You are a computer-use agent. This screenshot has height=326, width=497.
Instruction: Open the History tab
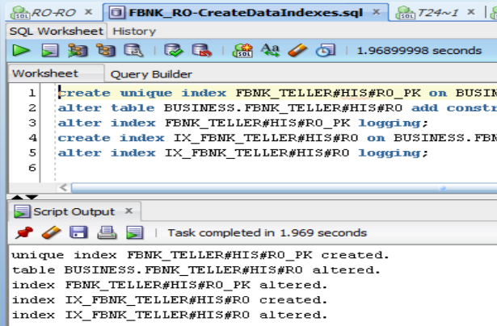[x=133, y=31]
